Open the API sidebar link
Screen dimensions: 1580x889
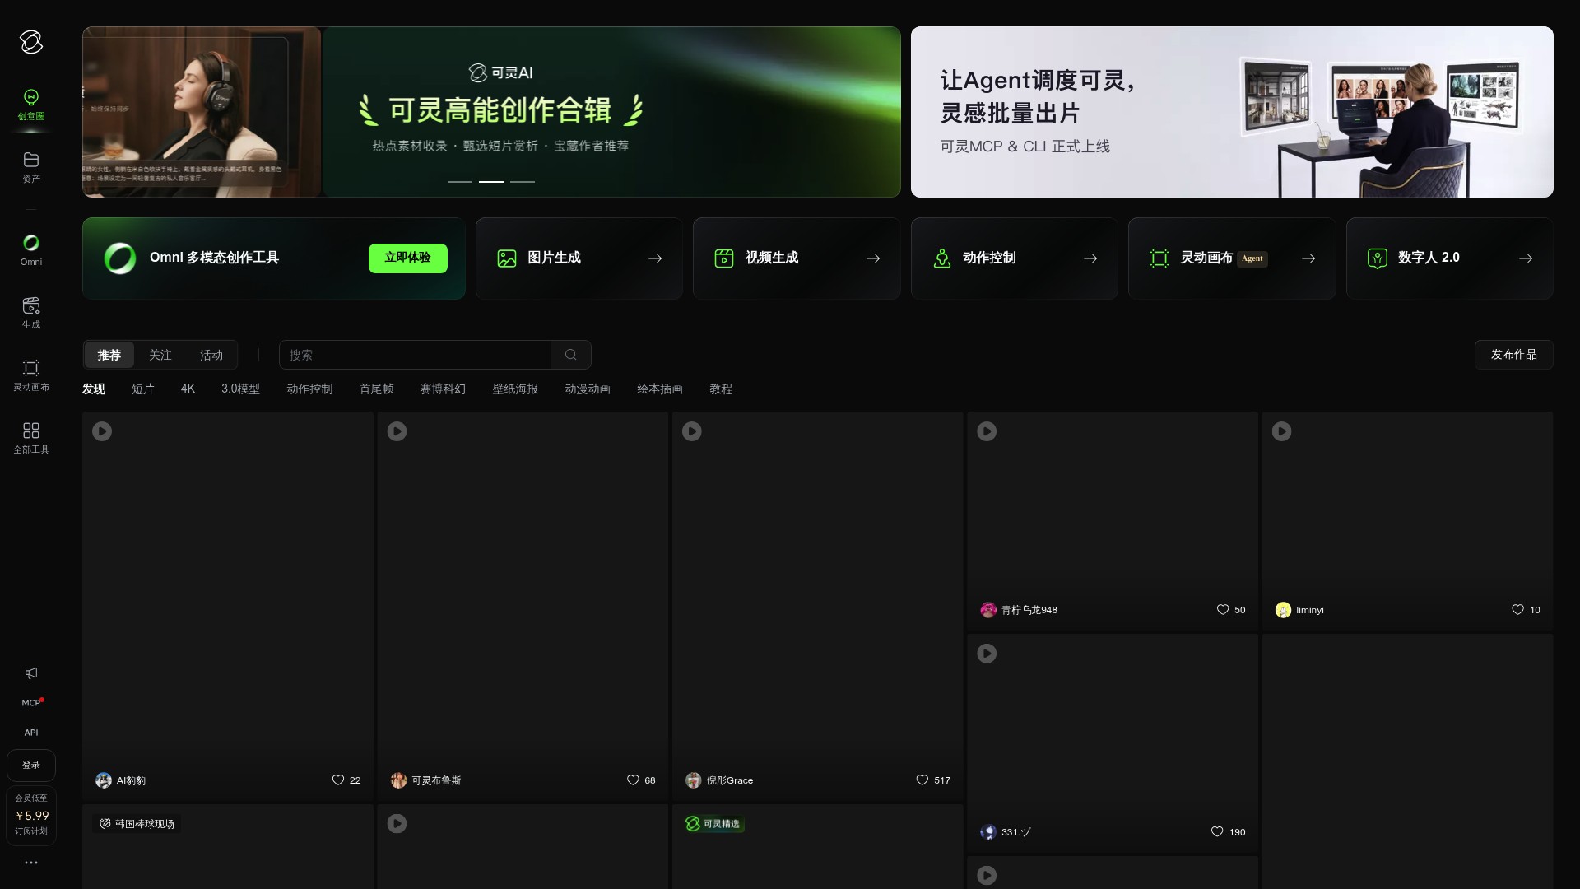coord(31,733)
